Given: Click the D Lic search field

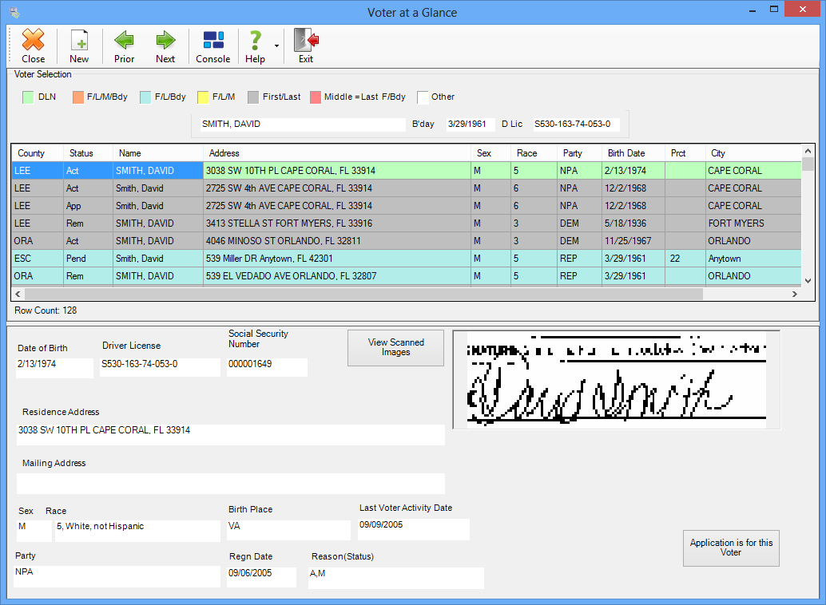Looking at the screenshot, I should click(x=575, y=125).
